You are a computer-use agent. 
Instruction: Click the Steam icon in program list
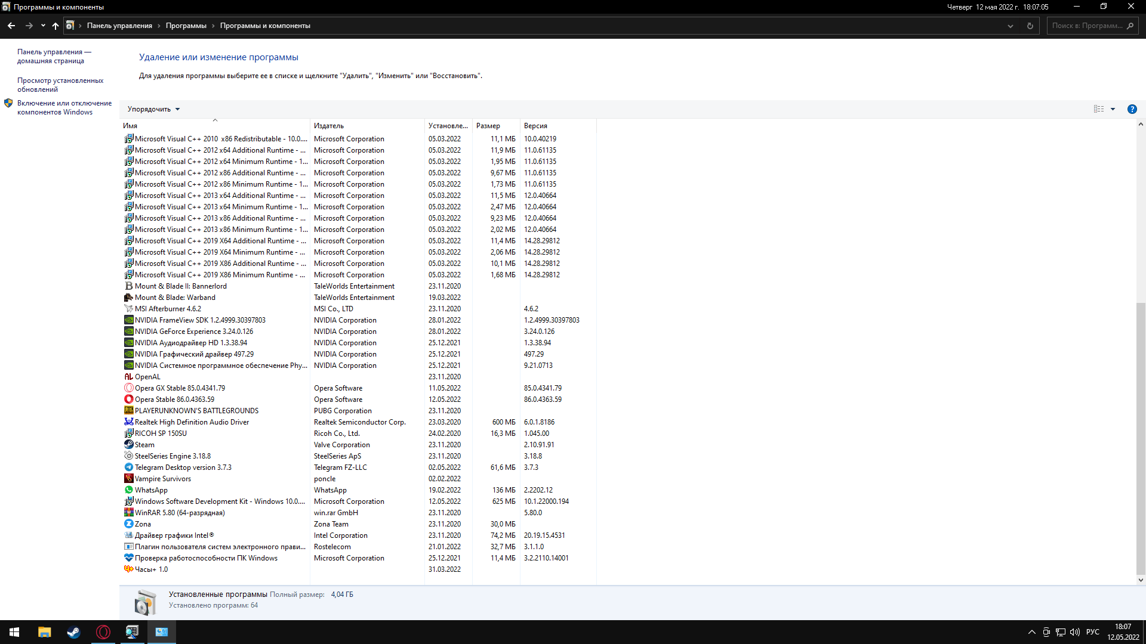click(x=128, y=445)
